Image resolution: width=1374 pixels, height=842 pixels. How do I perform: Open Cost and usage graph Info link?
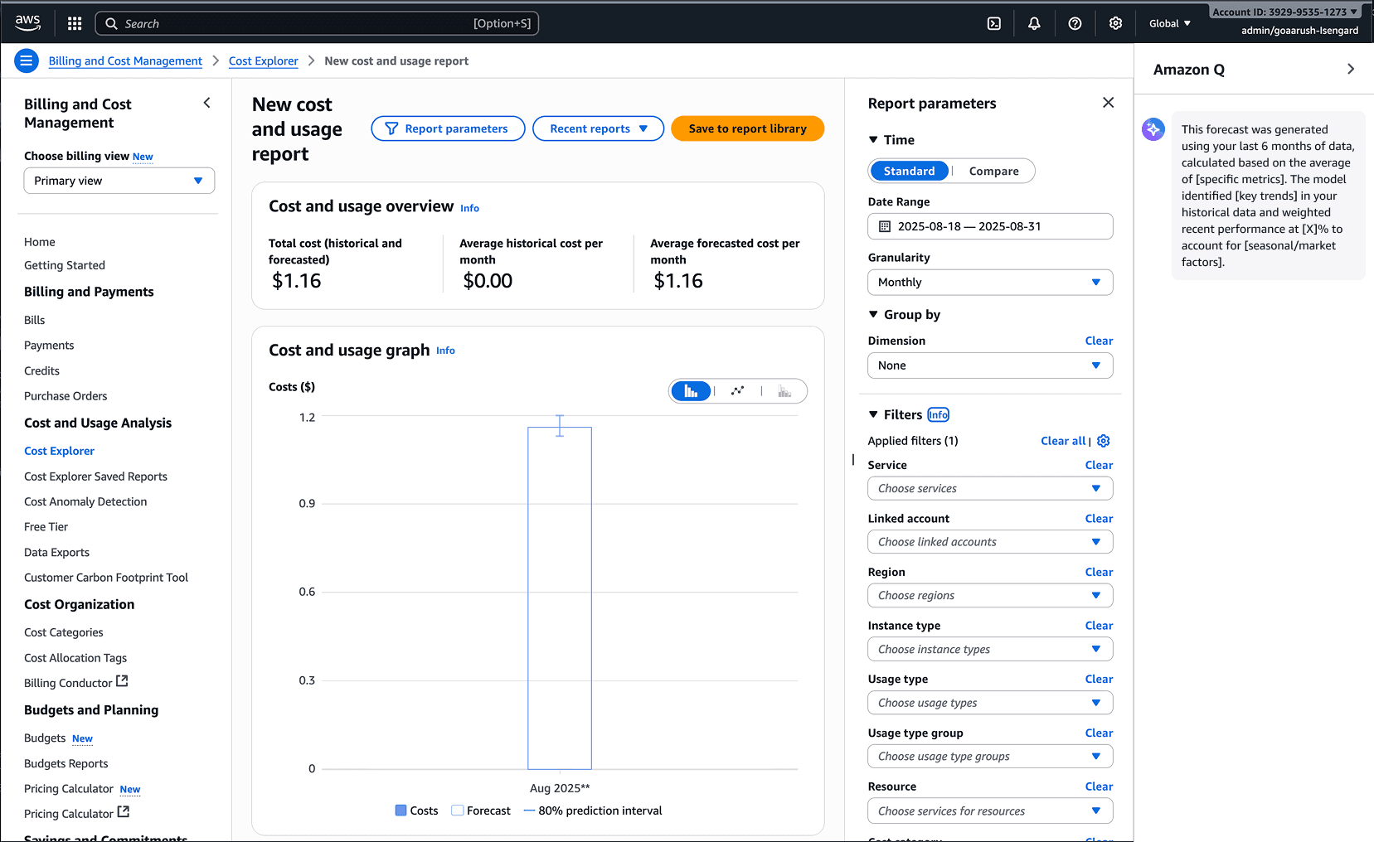(x=445, y=351)
